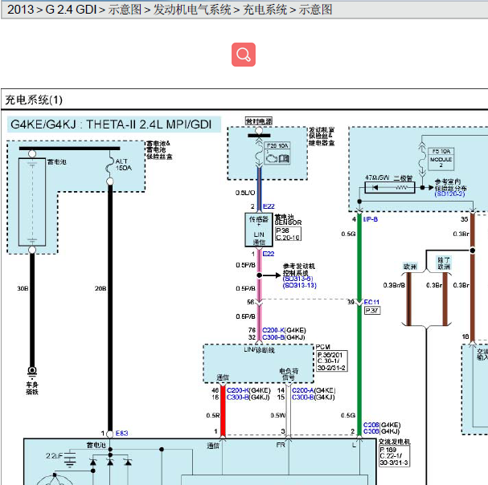
Task: Click the red magnifier search icon
Action: point(244,55)
